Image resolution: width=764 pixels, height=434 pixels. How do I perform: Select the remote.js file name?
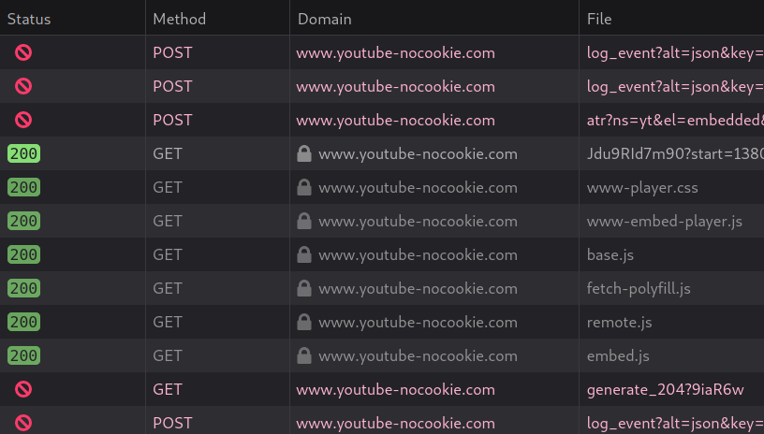(x=619, y=322)
